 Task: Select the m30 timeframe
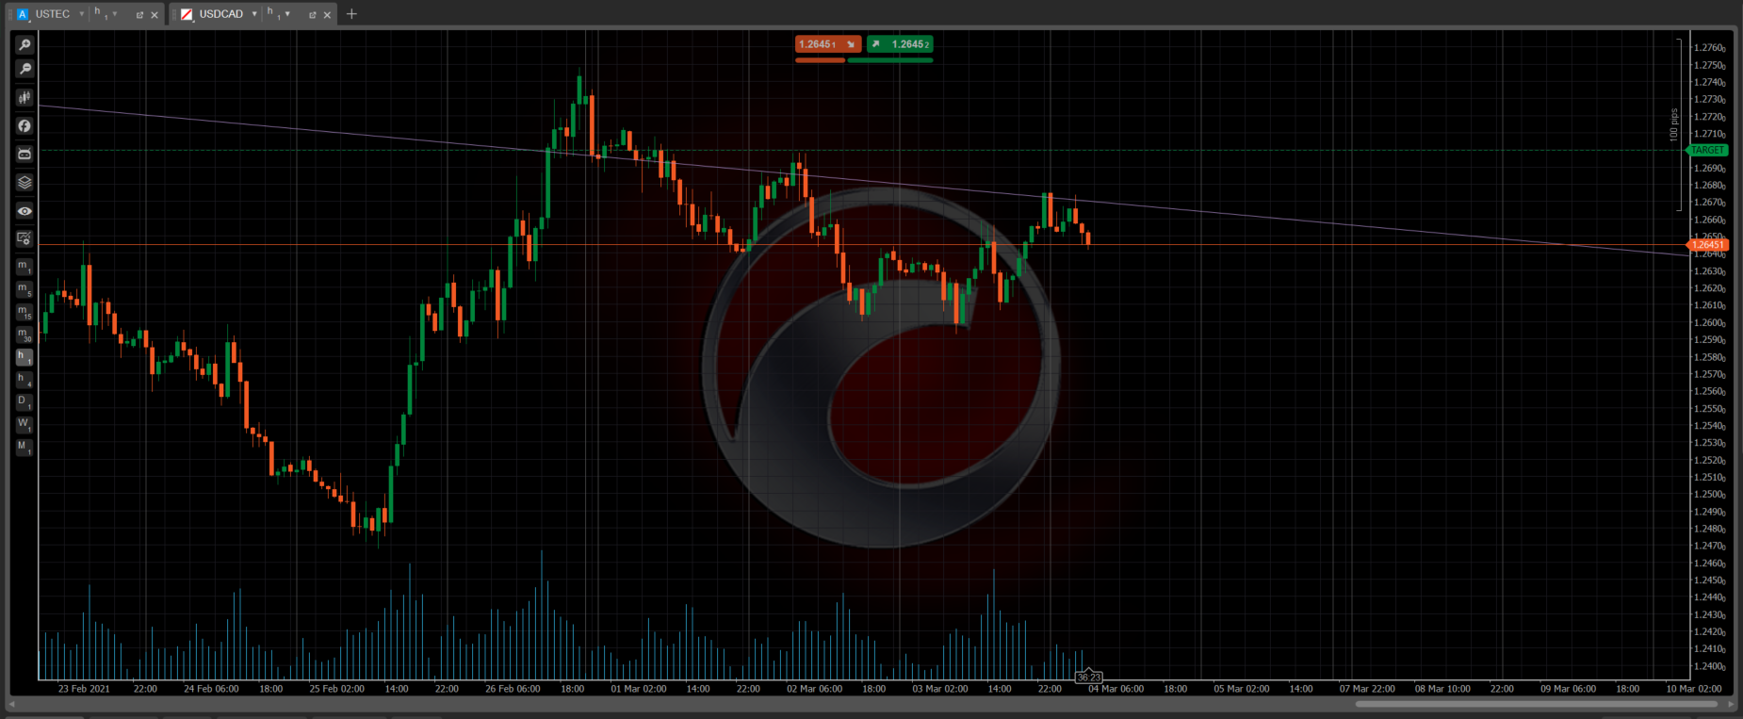point(24,335)
